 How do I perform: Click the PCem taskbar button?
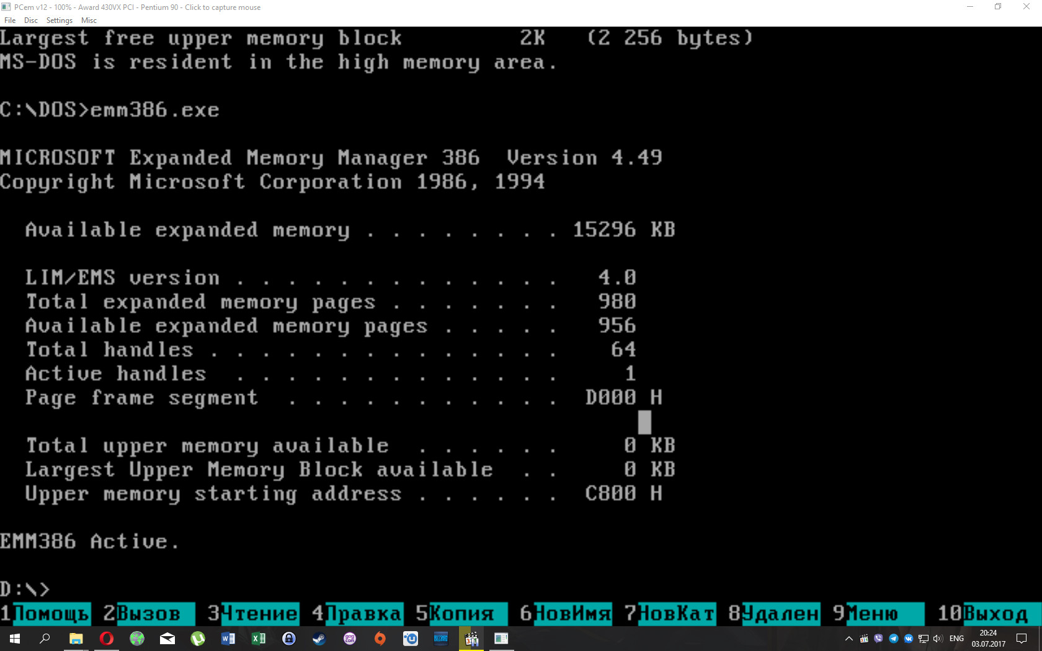pos(501,639)
